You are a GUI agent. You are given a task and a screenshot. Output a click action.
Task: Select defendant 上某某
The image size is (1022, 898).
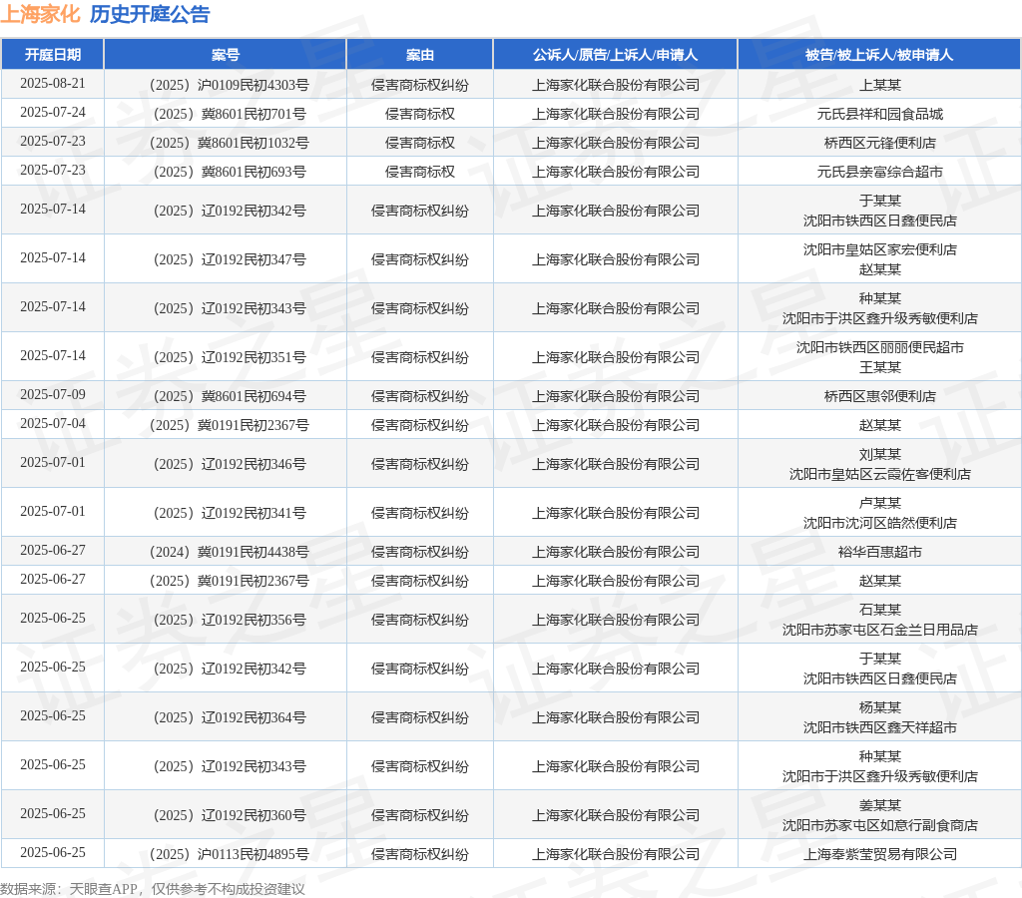click(x=880, y=85)
